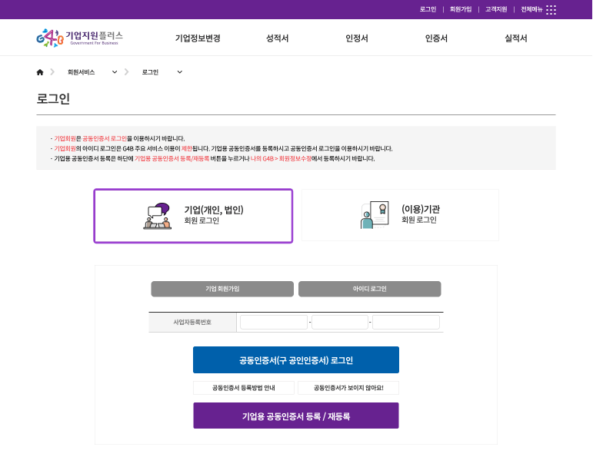Click the 아이디 로그인 button
Screen dimensions: 593x457
[x=369, y=289]
